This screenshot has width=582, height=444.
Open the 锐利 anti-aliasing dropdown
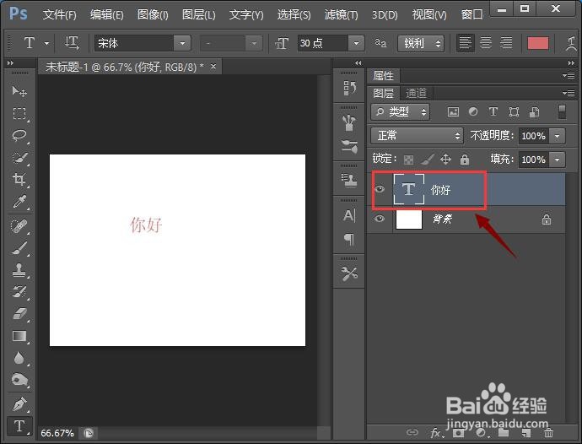tap(421, 43)
